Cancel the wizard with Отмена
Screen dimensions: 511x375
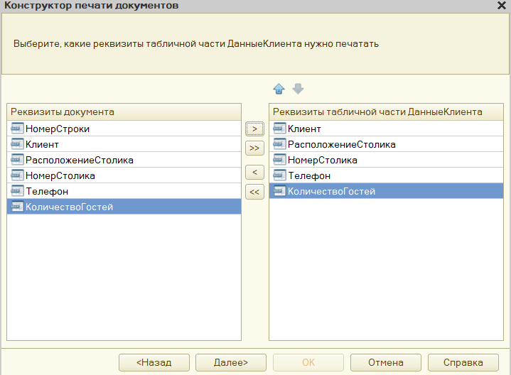click(x=386, y=362)
